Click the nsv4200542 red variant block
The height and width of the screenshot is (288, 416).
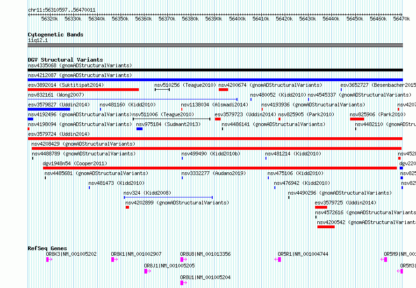[x=326, y=227]
